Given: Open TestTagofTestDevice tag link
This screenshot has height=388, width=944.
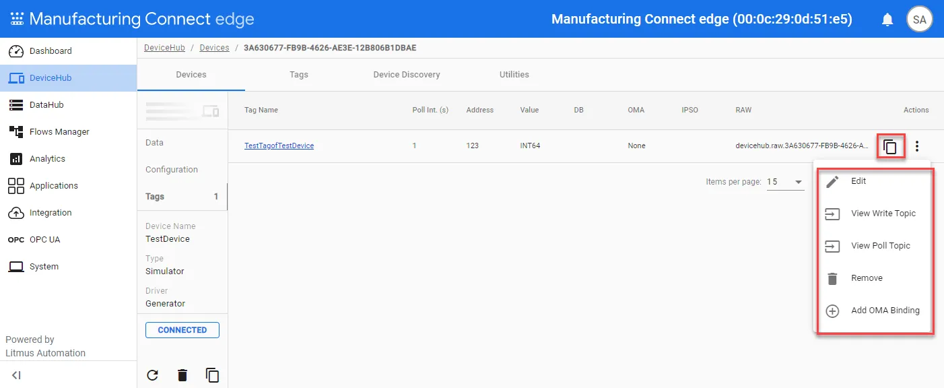Looking at the screenshot, I should point(279,145).
